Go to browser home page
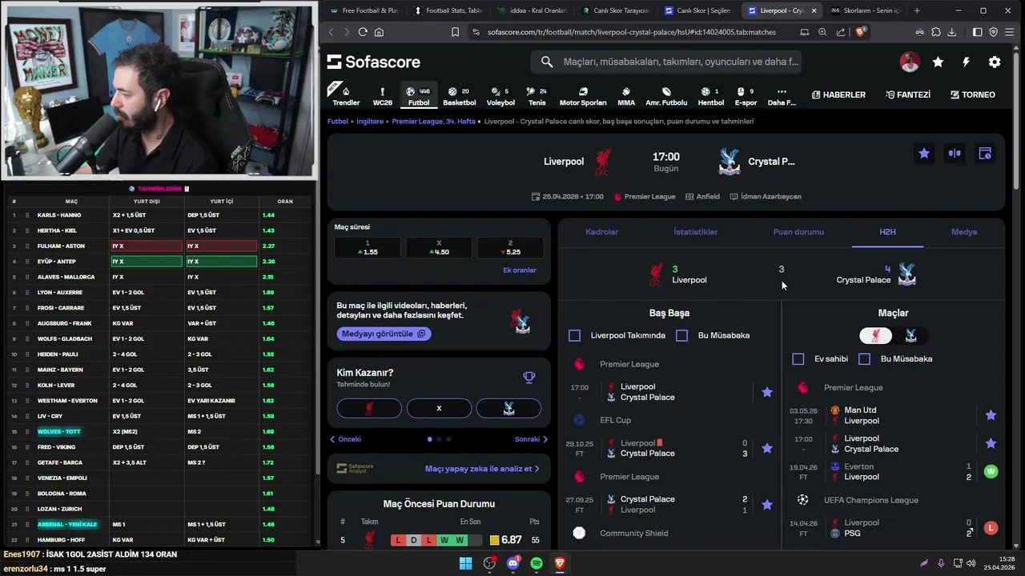Image resolution: width=1025 pixels, height=576 pixels. point(379,32)
